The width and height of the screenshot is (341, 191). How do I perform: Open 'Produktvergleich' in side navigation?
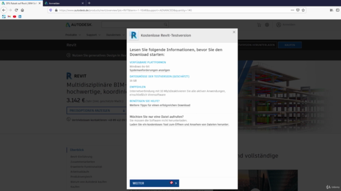[x=81, y=177]
